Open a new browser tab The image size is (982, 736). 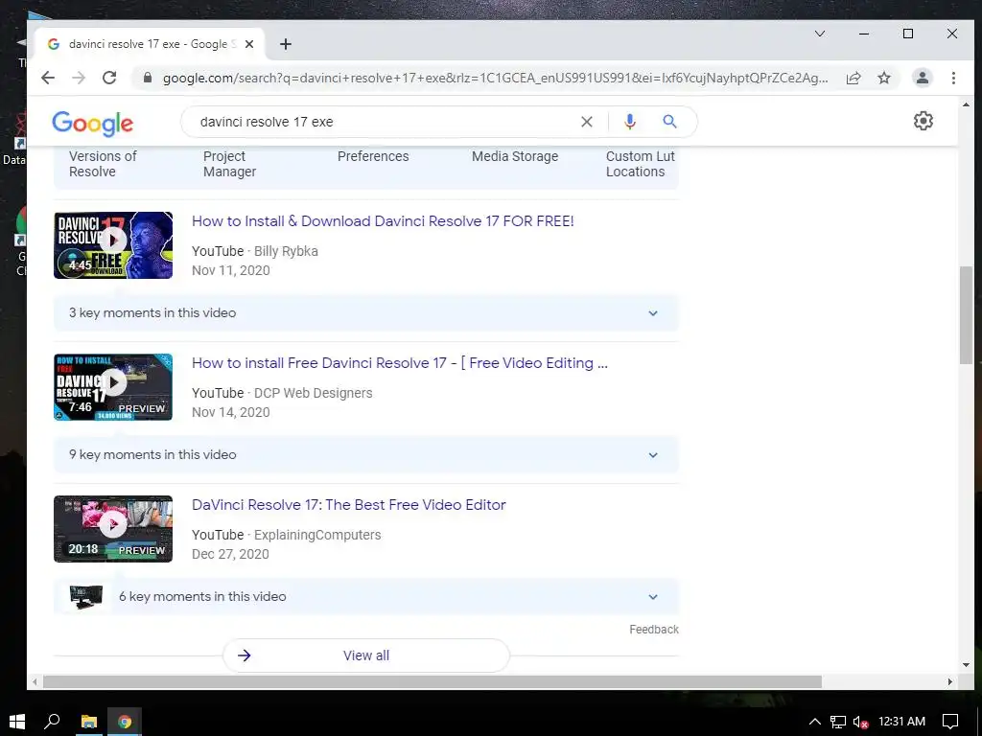(x=286, y=44)
